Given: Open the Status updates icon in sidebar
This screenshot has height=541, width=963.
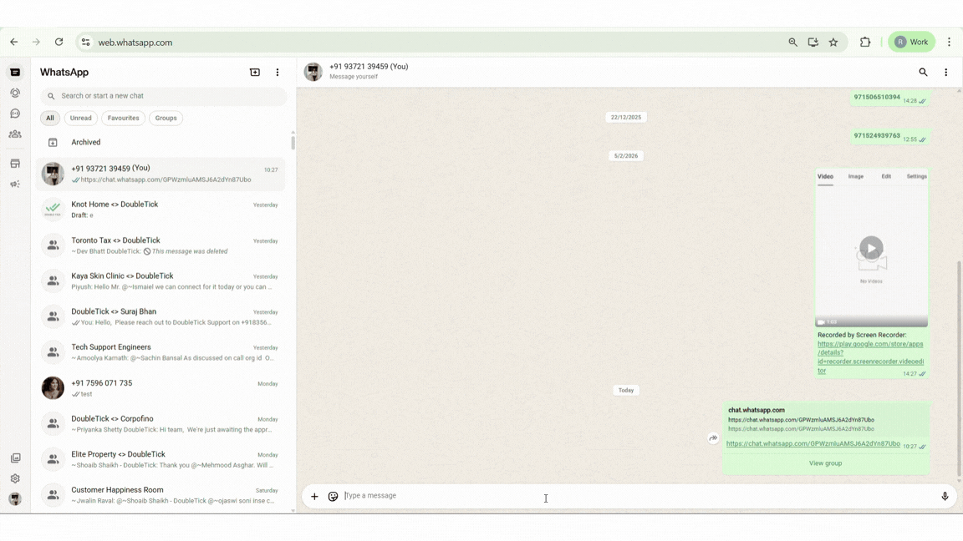Looking at the screenshot, I should click(15, 94).
